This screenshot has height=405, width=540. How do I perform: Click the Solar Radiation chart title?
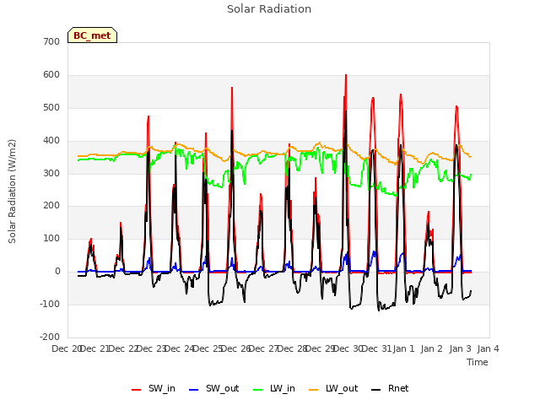pyautogui.click(x=269, y=9)
